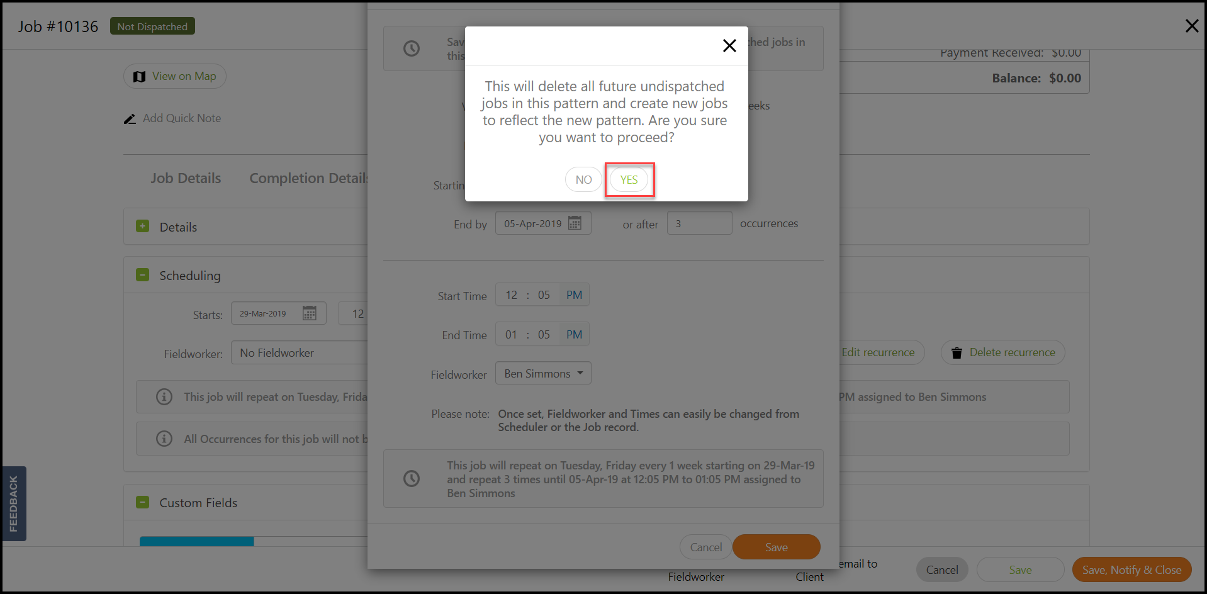Open the Starts date calendar icon
Screen dimensions: 1207x594
click(x=310, y=313)
